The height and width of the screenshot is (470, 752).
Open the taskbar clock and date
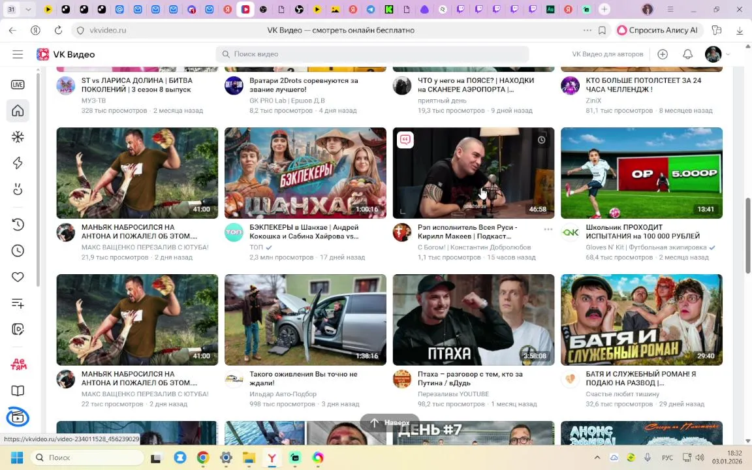click(727, 457)
